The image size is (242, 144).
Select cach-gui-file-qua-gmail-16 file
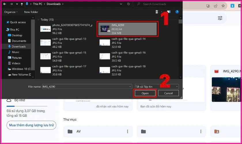[122, 57]
